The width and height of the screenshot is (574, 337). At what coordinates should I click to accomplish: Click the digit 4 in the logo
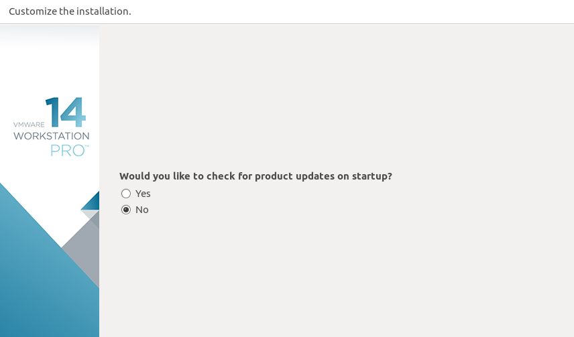(x=73, y=112)
